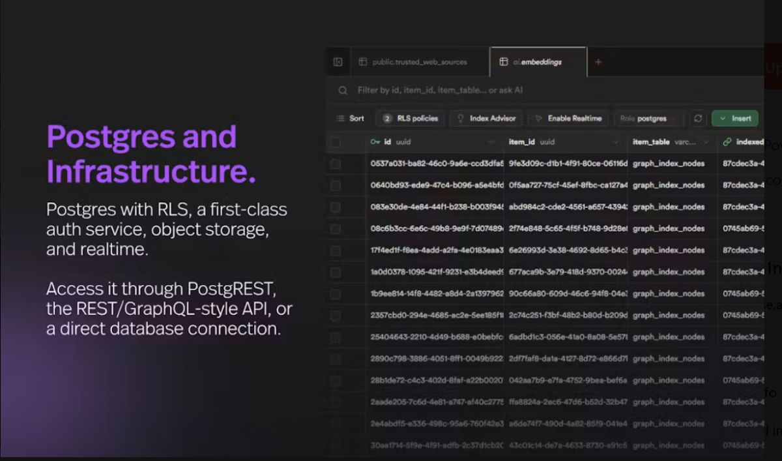Click item_id cell 2f74e848-5c65-4f5f-b748

567,228
